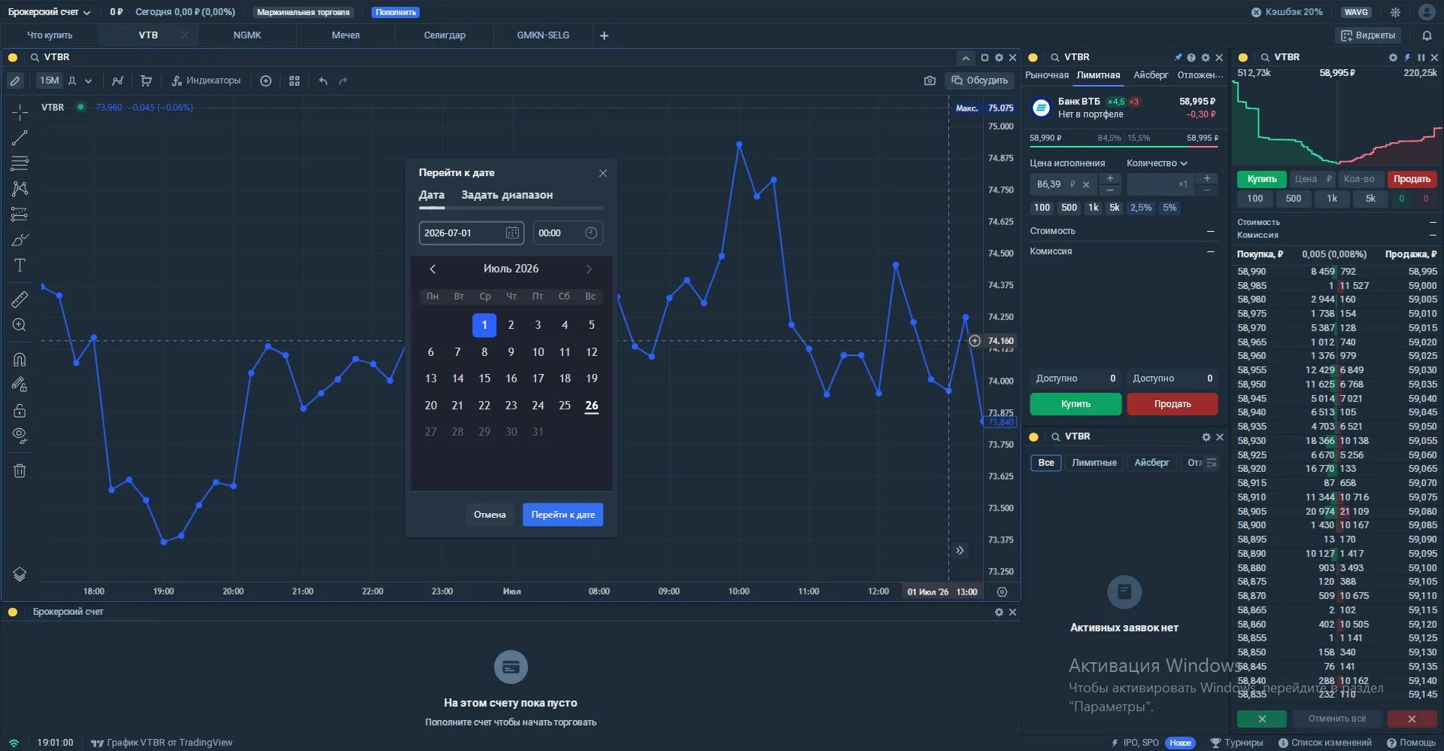This screenshot has width=1444, height=751.
Task: Click the Перейти к дате button
Action: (563, 515)
